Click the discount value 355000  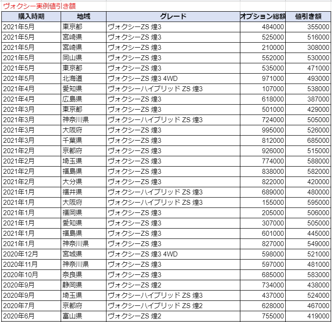coord(308,27)
